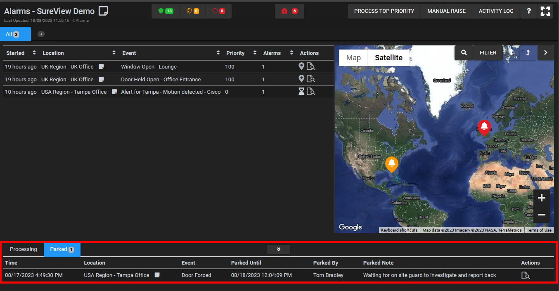
Task: Click the orange shield counter showing 0
Action: (192, 11)
